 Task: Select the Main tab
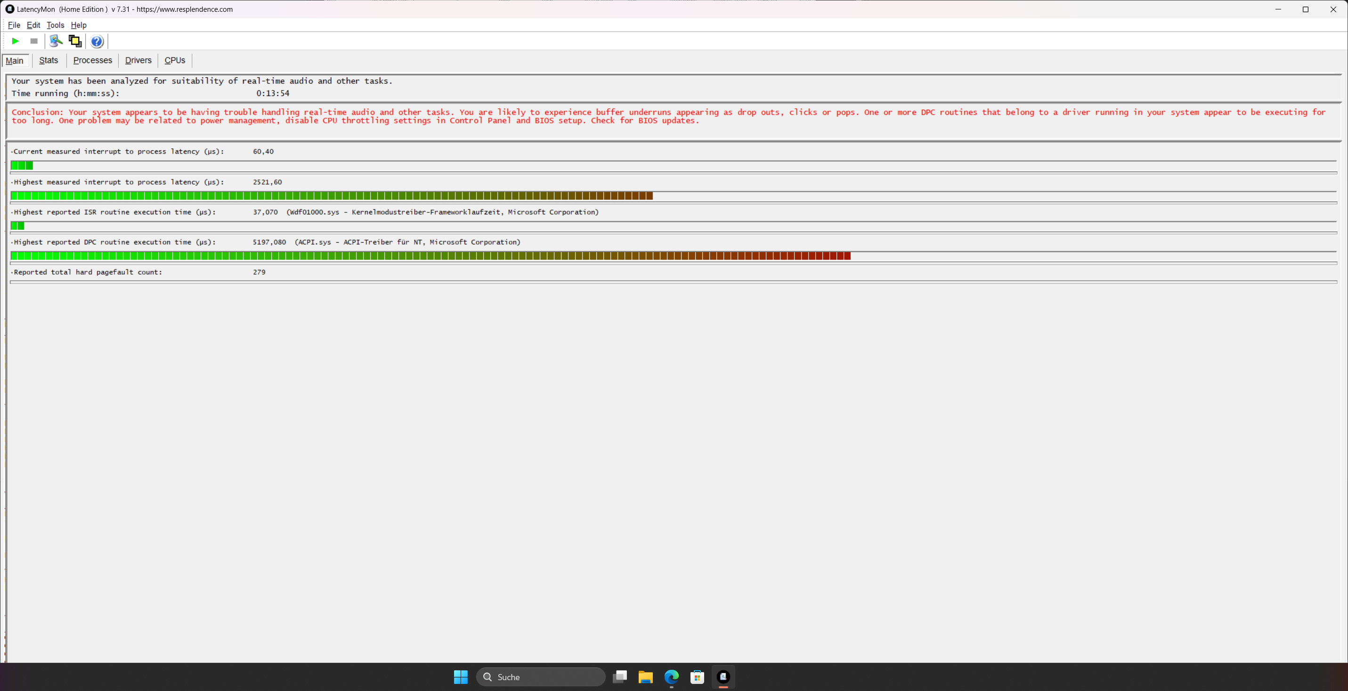15,61
